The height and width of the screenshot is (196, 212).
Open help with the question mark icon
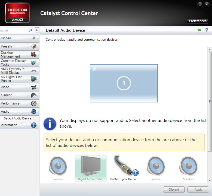pos(207,30)
